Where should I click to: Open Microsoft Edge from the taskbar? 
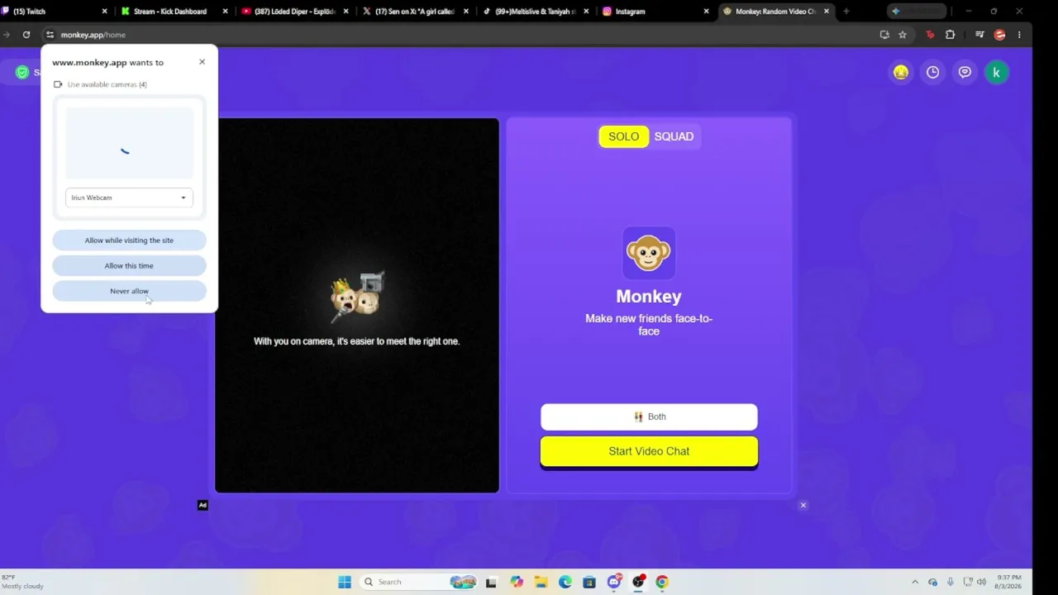pyautogui.click(x=565, y=582)
